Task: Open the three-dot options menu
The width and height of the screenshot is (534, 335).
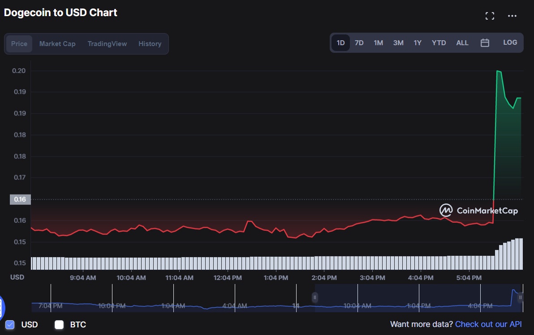Action: point(512,16)
